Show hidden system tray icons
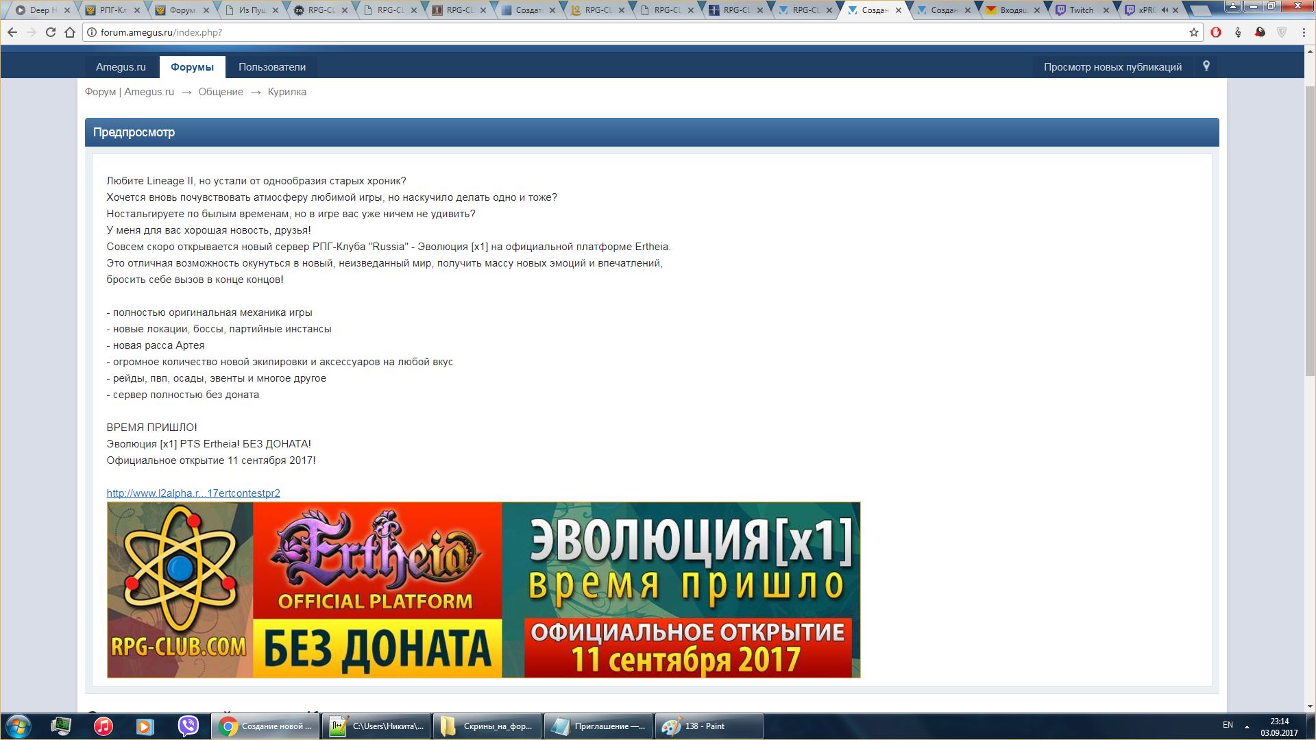The width and height of the screenshot is (1316, 740). [1247, 726]
